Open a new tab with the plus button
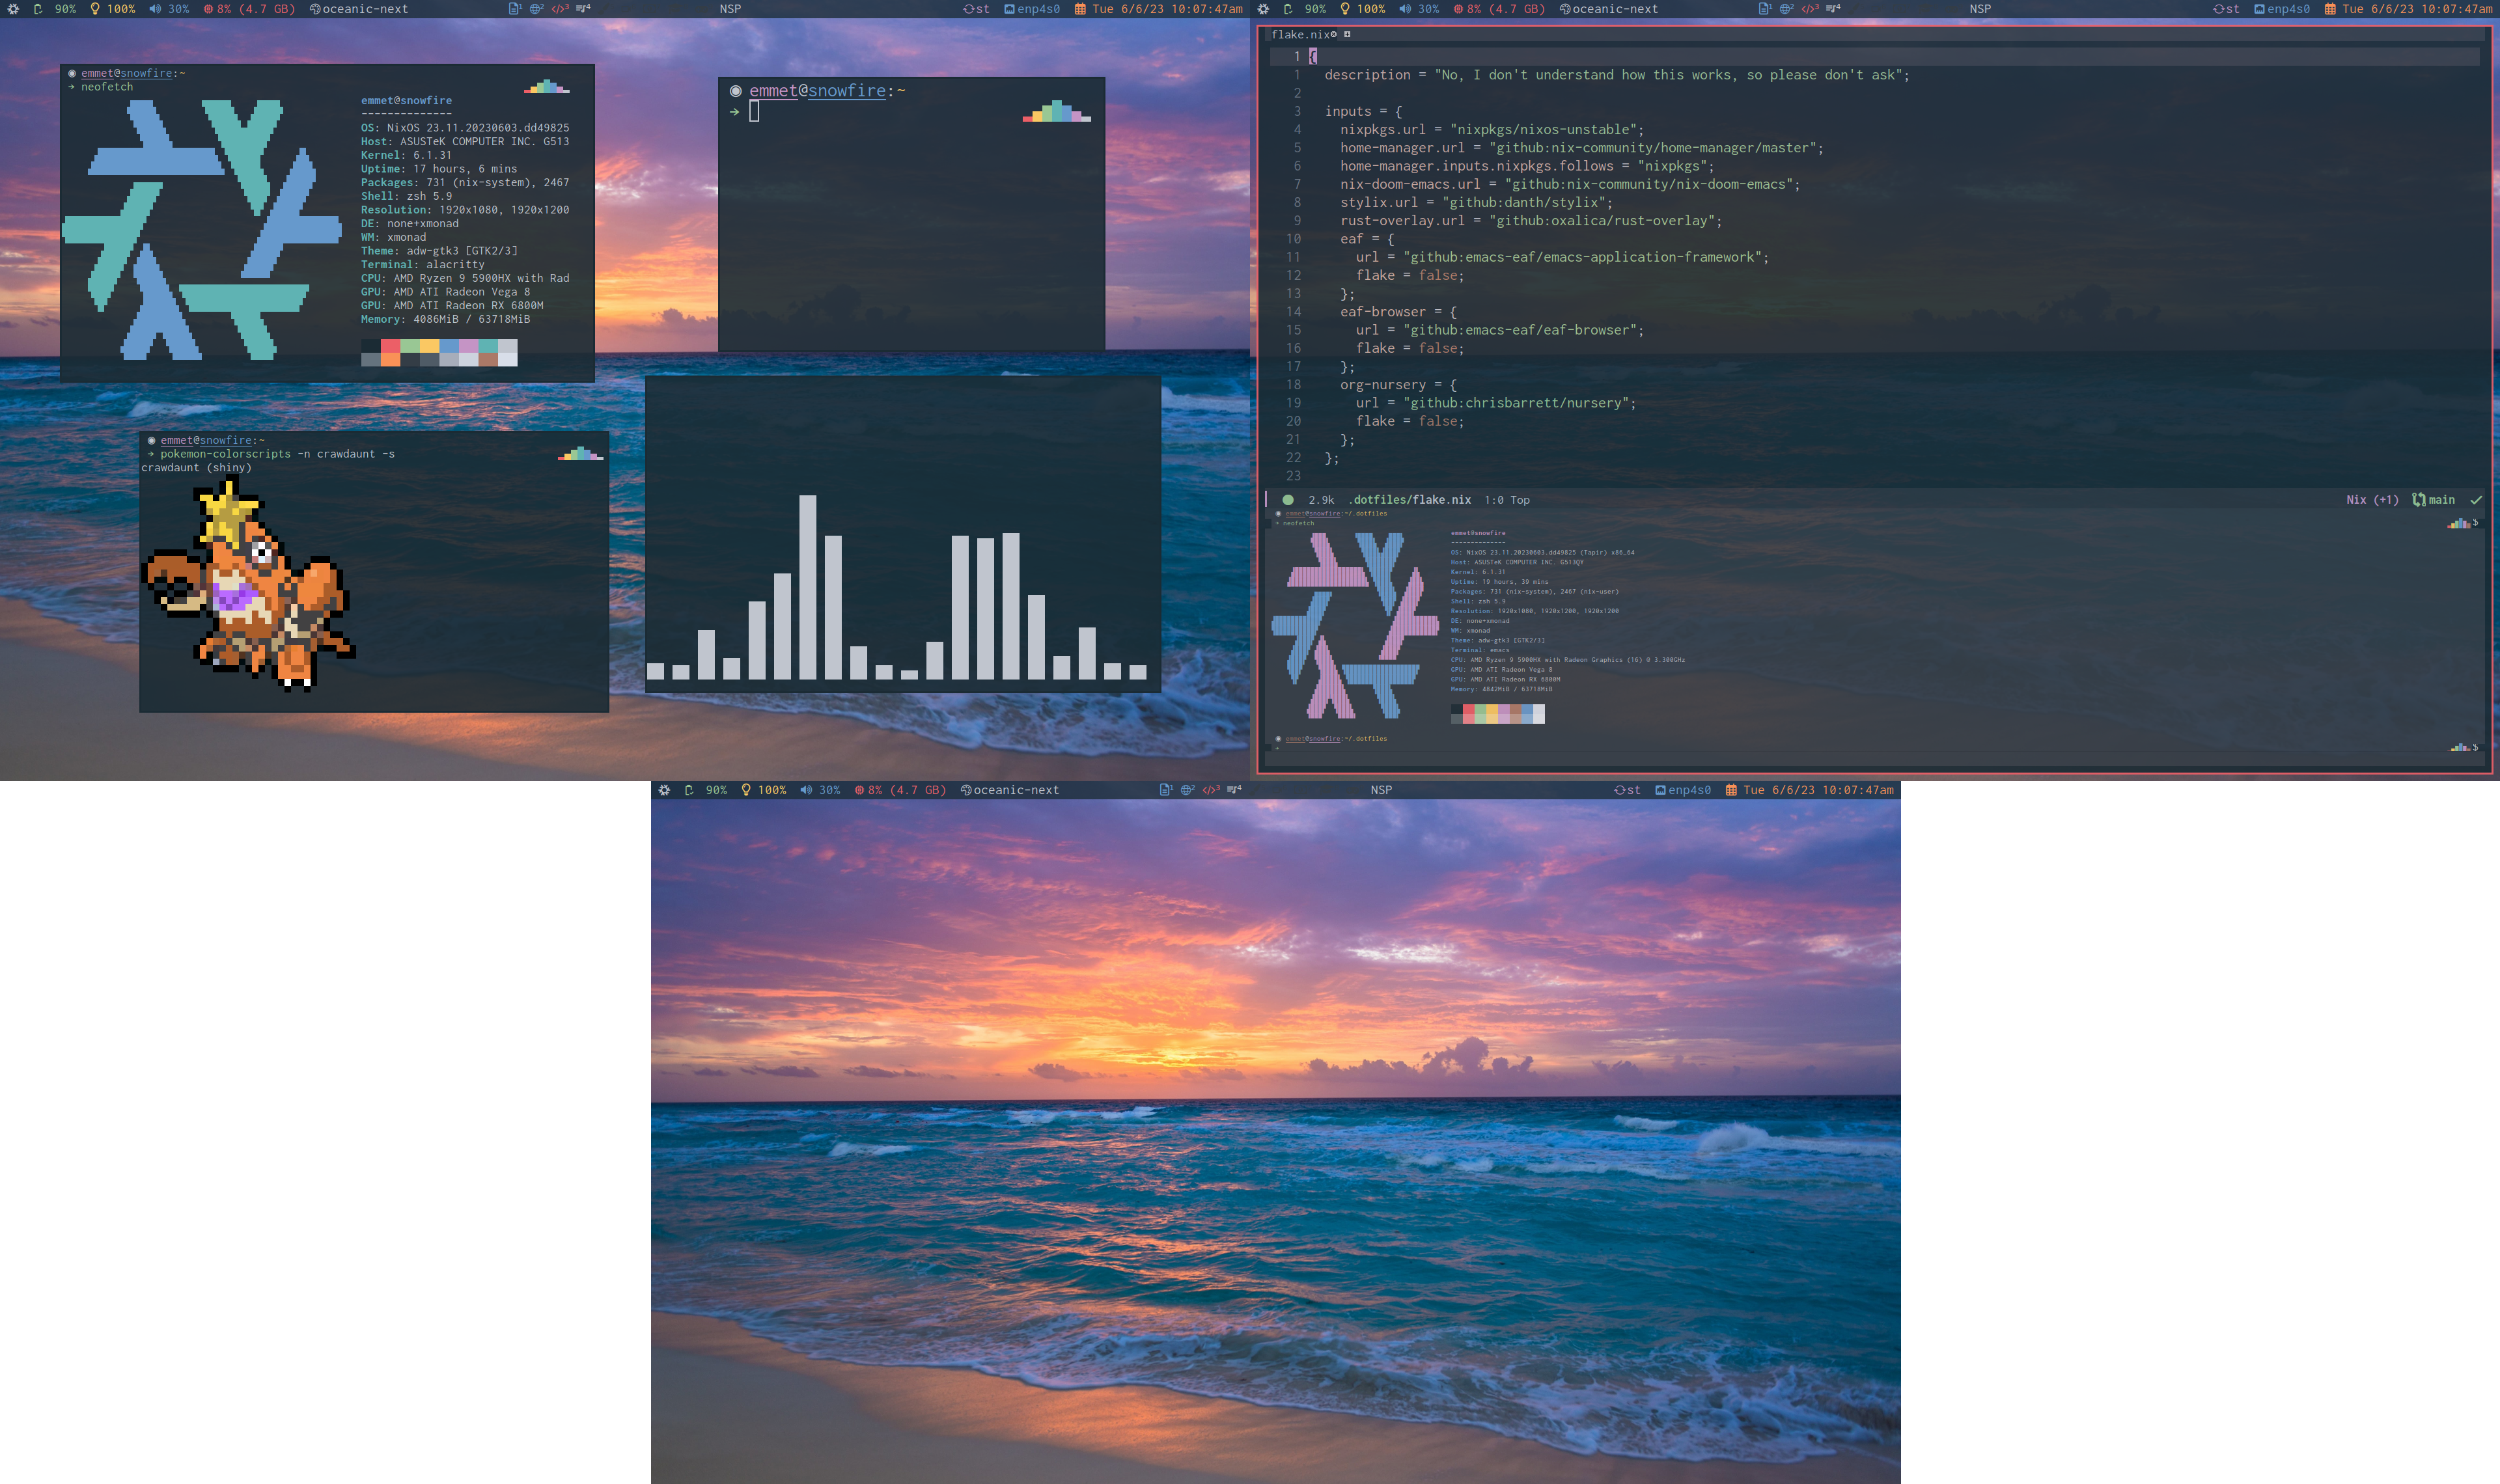Screen dimensions: 2500x1484 click(1347, 34)
